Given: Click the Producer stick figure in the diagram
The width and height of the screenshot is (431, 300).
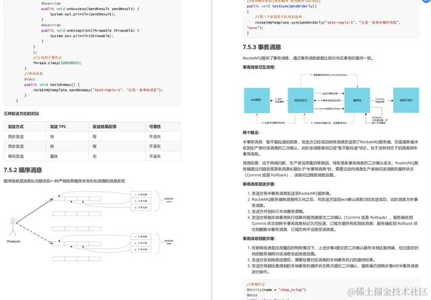Looking at the screenshot, I should (13, 227).
